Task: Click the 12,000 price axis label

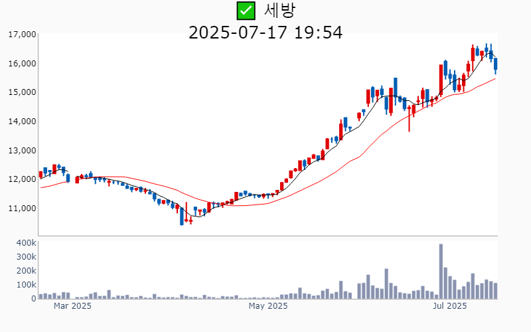Action: (x=22, y=179)
